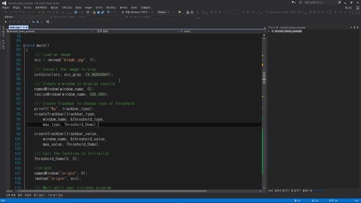Image resolution: width=361 pixels, height=203 pixels.
Task: Open the 출력 bottom tab
Action: point(20,195)
